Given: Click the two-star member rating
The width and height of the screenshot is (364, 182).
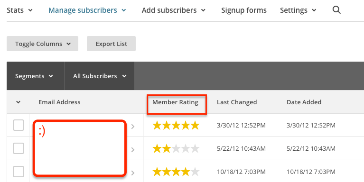Looking at the screenshot, I should 176,149.
